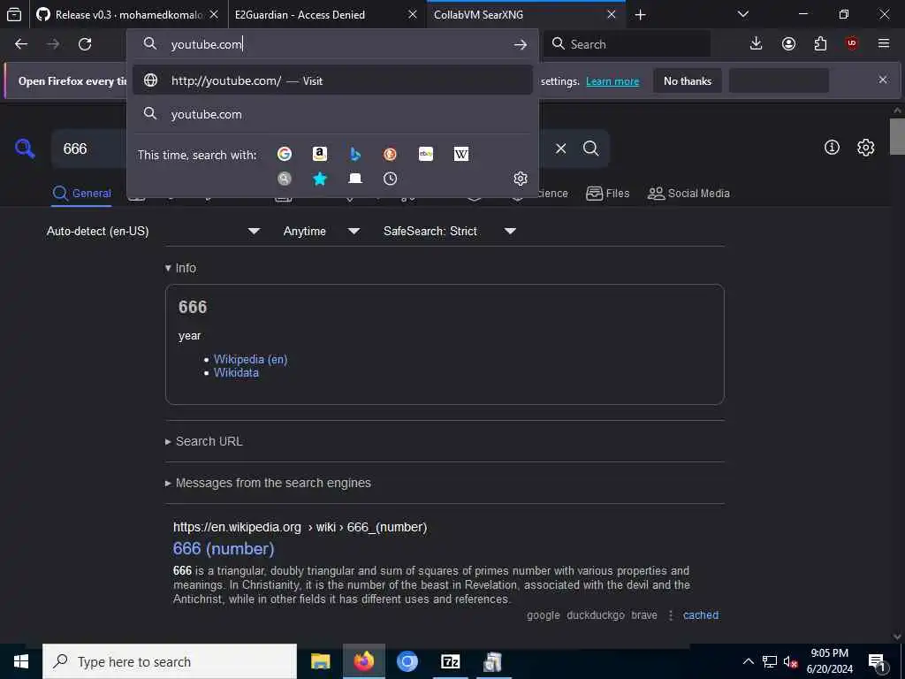Collapse the Info section
Image resolution: width=905 pixels, height=679 pixels.
180,268
